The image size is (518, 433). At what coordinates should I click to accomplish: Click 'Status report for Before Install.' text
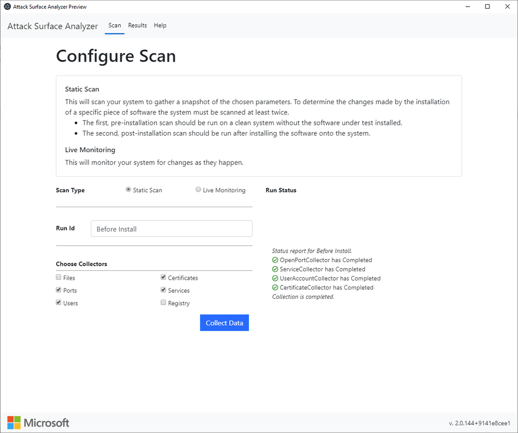[312, 251]
